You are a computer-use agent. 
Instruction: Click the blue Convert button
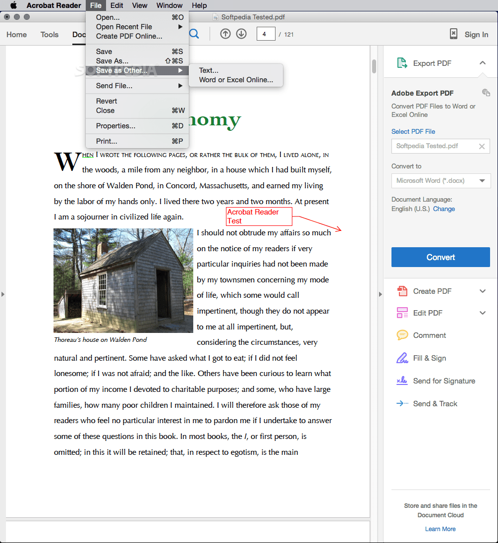pyautogui.click(x=441, y=257)
